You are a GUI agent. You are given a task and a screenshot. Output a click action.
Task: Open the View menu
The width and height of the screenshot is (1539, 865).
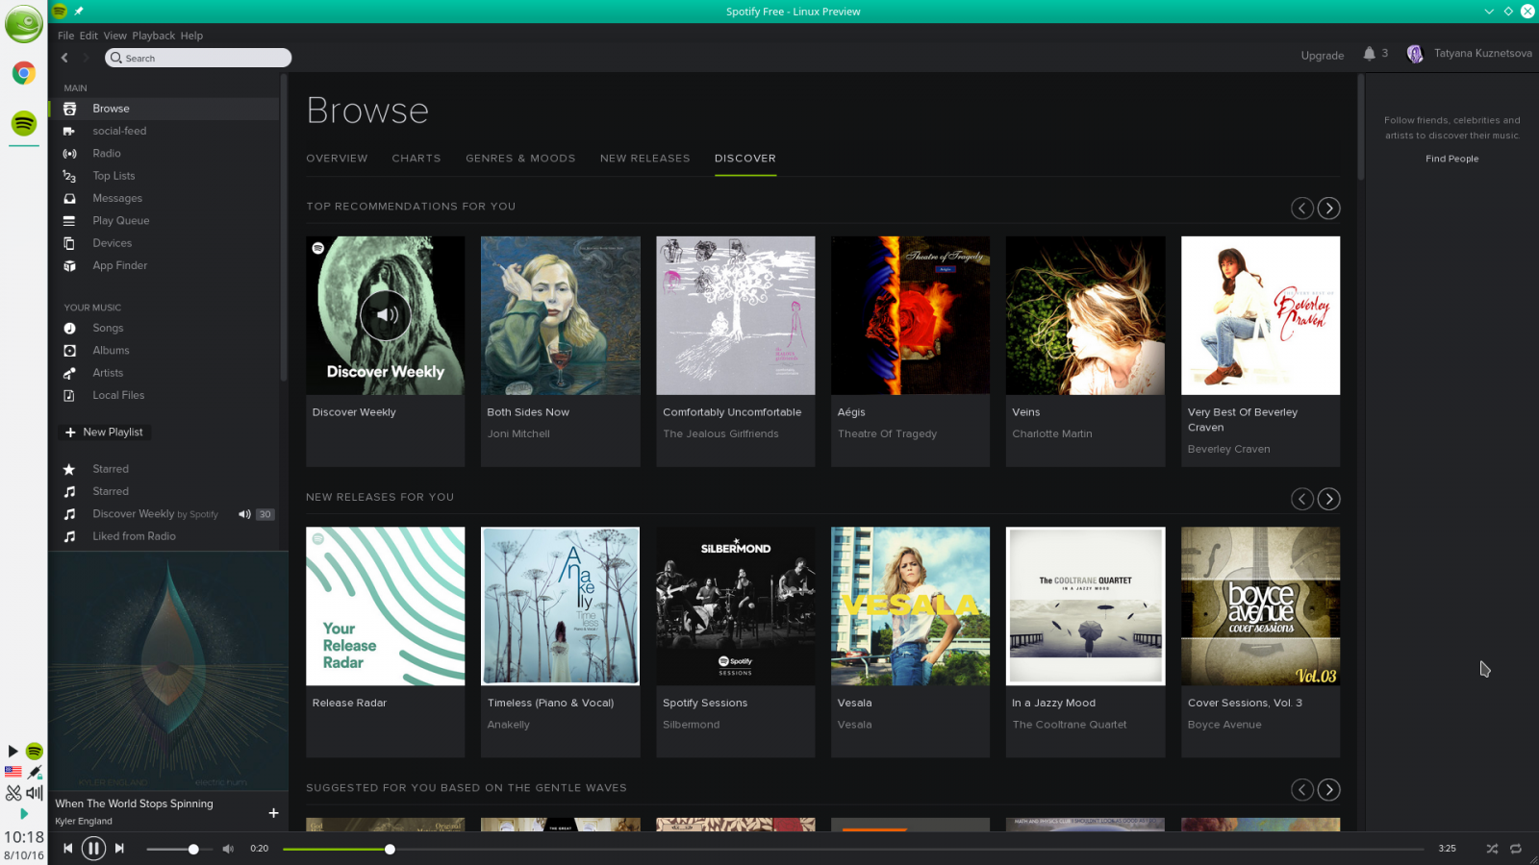[115, 36]
